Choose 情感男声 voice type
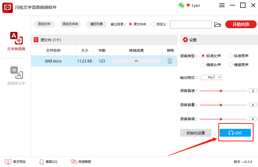 coord(239,65)
